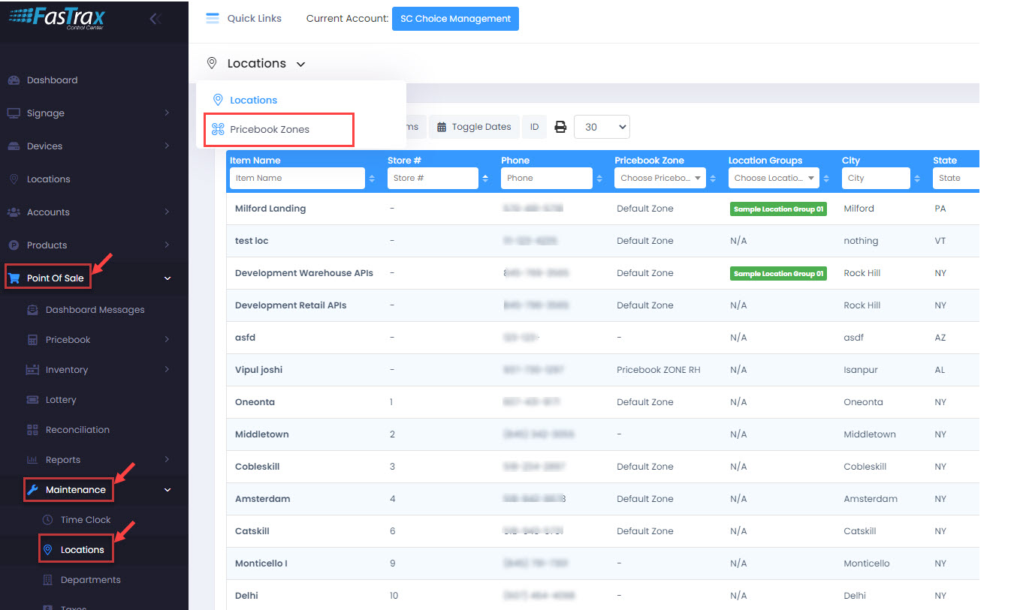Image resolution: width=1023 pixels, height=610 pixels.
Task: Click Products icon in sidebar
Action: 14,245
